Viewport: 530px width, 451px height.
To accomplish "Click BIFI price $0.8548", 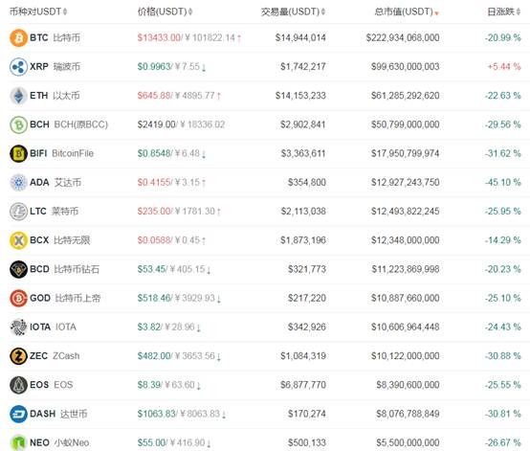I will click(154, 153).
